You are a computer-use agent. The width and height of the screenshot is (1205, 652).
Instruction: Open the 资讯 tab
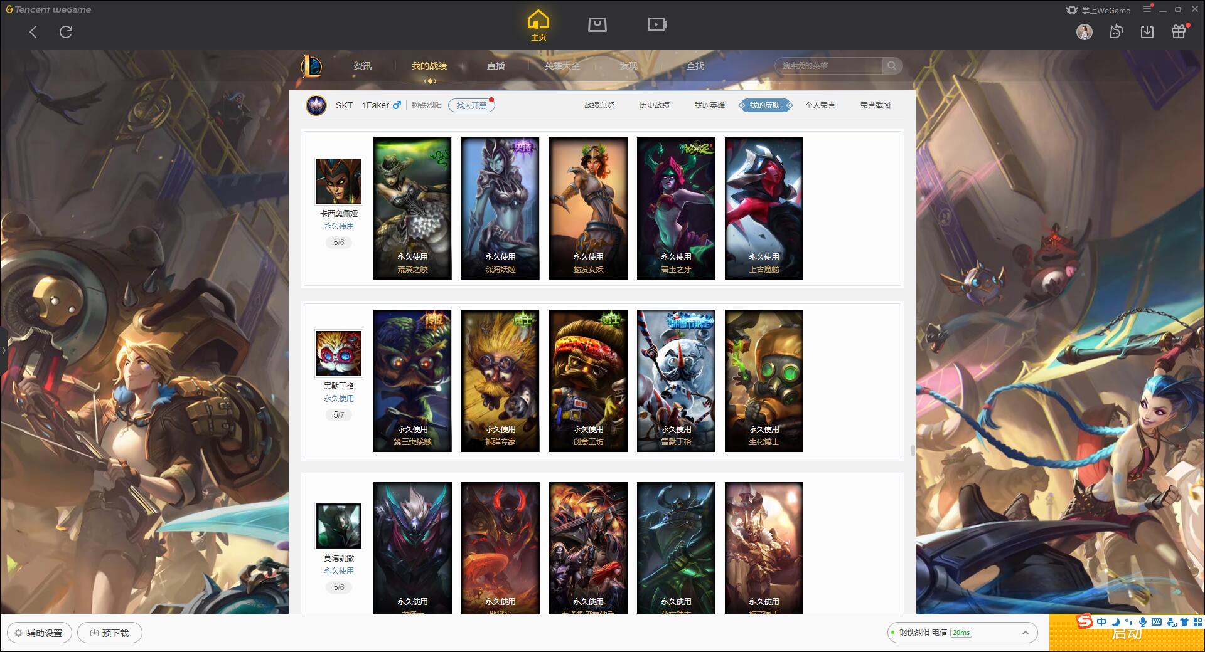(x=362, y=66)
